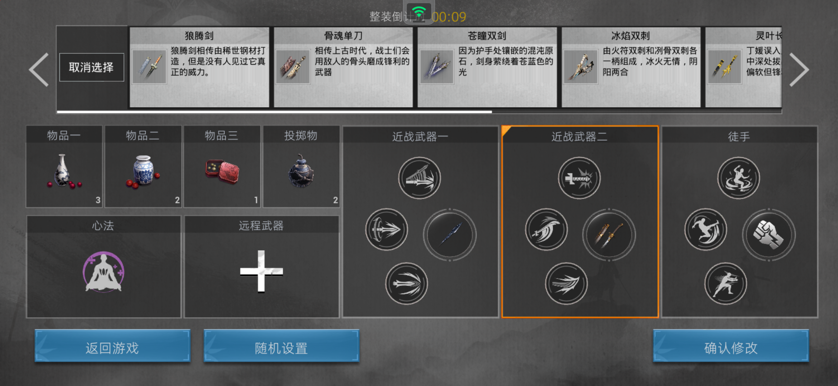Choose 苍瞳双剑 weapon card

[487, 67]
